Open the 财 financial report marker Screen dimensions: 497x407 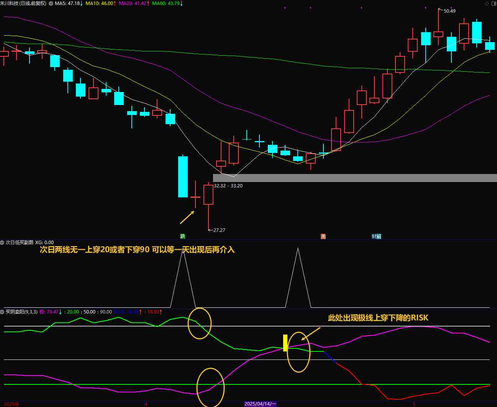click(374, 236)
